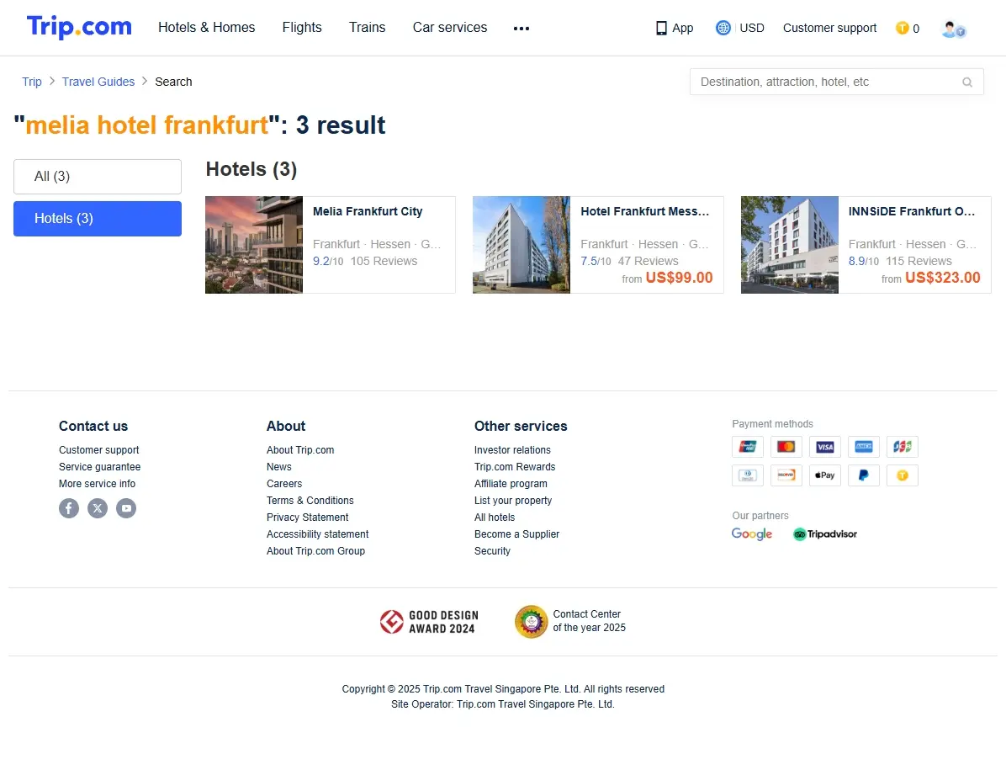Viewport: 1006px width, 775px height.
Task: Open About Trip.com link
Action: (x=300, y=450)
